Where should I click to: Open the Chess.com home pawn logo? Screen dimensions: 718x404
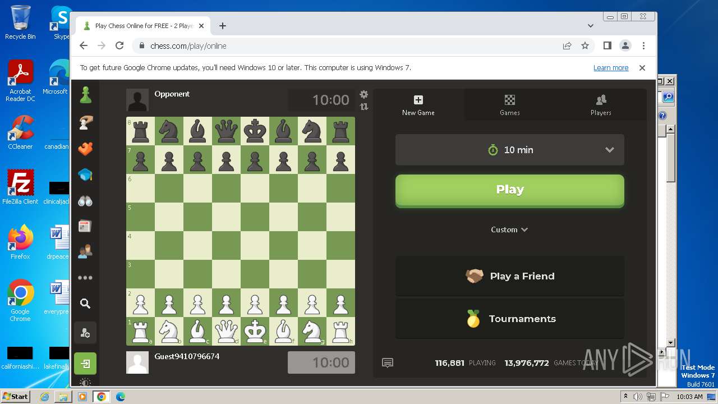(85, 95)
